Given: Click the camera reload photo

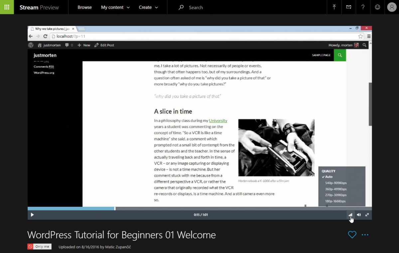Looking at the screenshot, I should (276, 147).
